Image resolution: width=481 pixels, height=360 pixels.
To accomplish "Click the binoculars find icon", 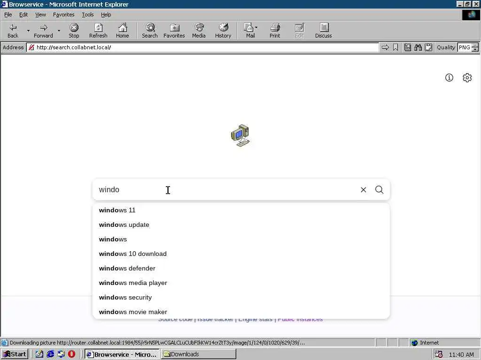I will click(418, 47).
